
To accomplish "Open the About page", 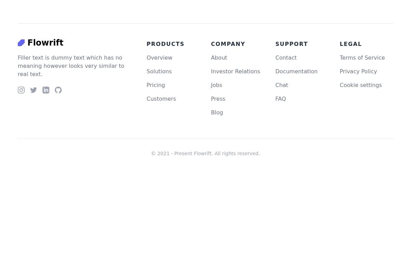I will 219,58.
